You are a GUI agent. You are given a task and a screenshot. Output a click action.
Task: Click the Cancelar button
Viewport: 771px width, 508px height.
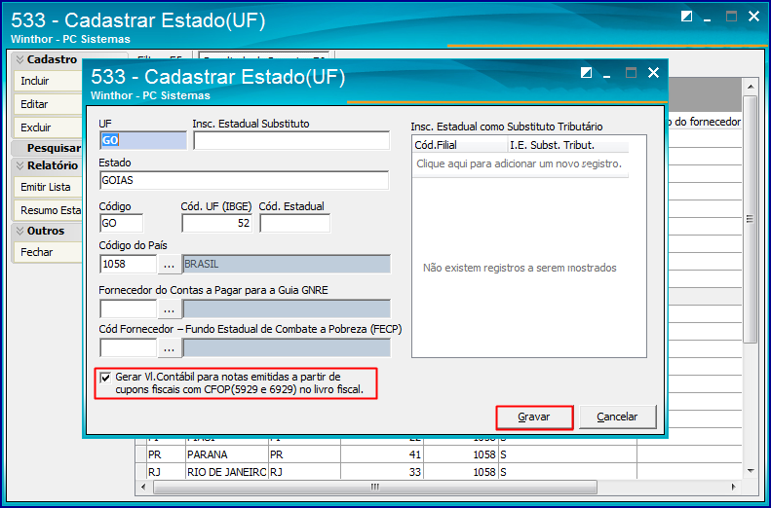617,417
